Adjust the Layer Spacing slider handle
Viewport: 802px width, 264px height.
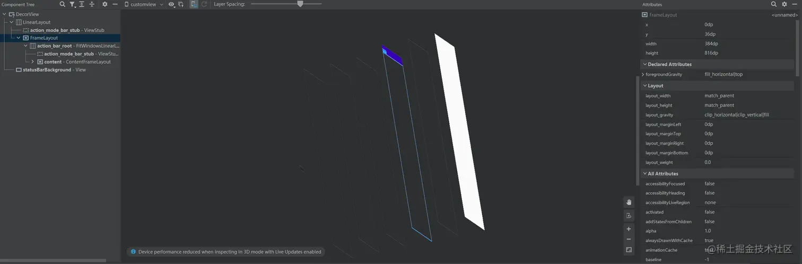(300, 4)
